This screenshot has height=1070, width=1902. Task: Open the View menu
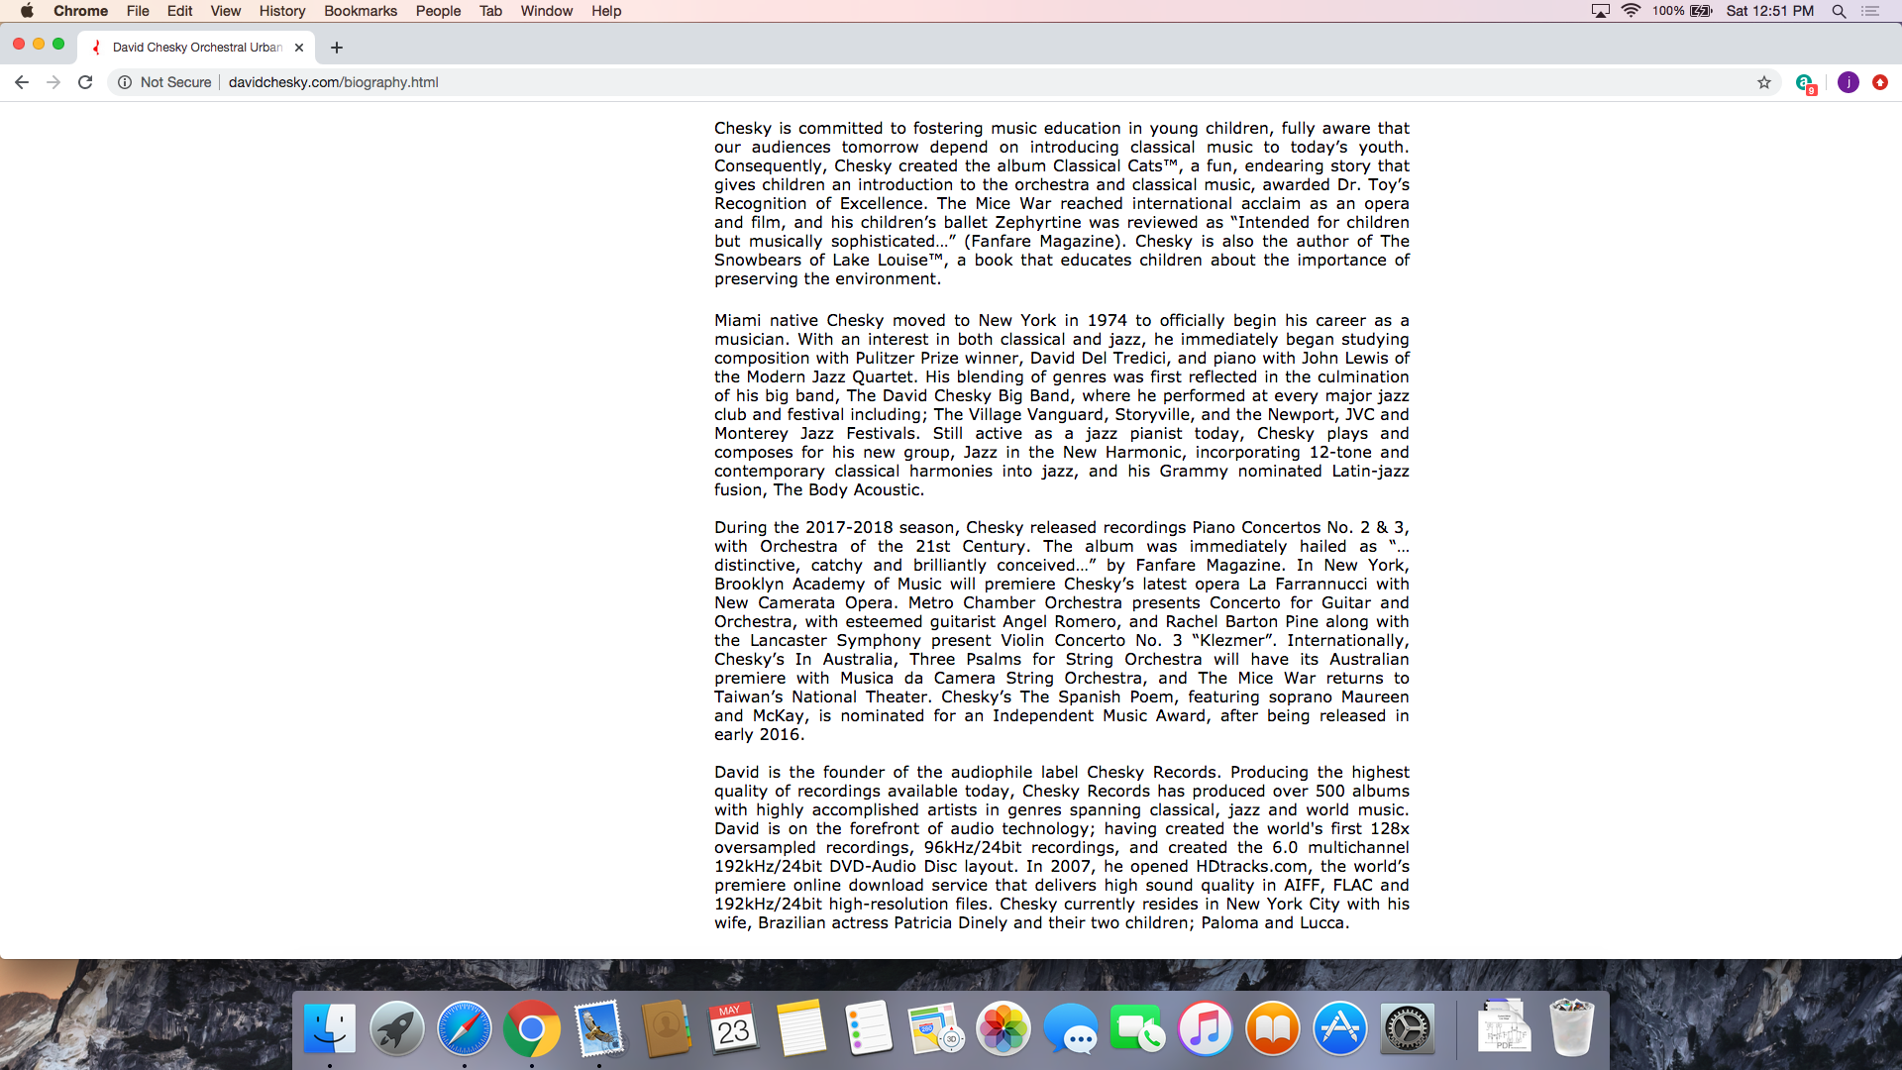226,11
